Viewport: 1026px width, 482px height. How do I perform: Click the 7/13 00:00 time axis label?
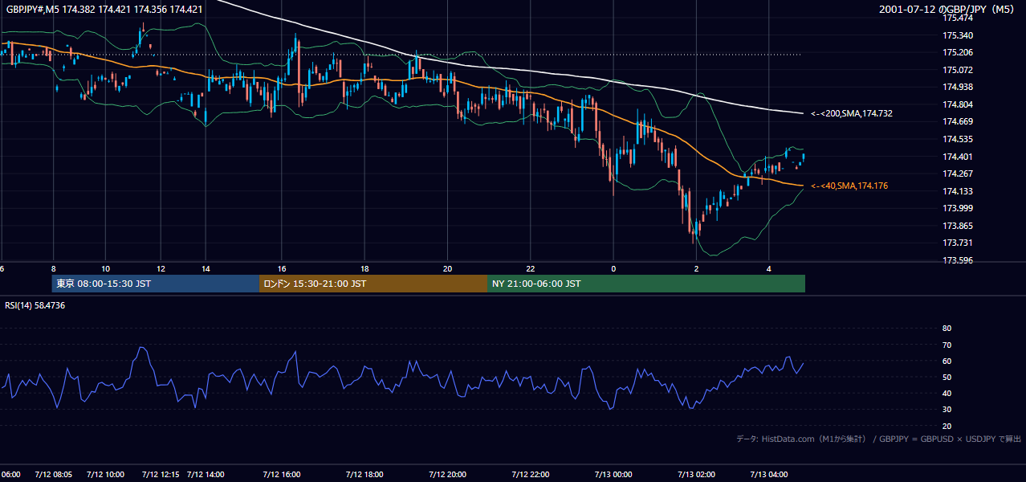pyautogui.click(x=613, y=475)
